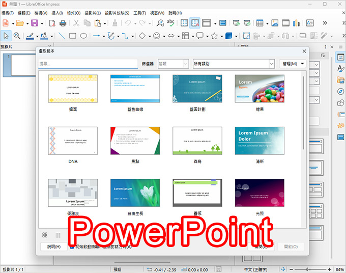
Task: Open the View (V) menu
Action: (x=41, y=13)
